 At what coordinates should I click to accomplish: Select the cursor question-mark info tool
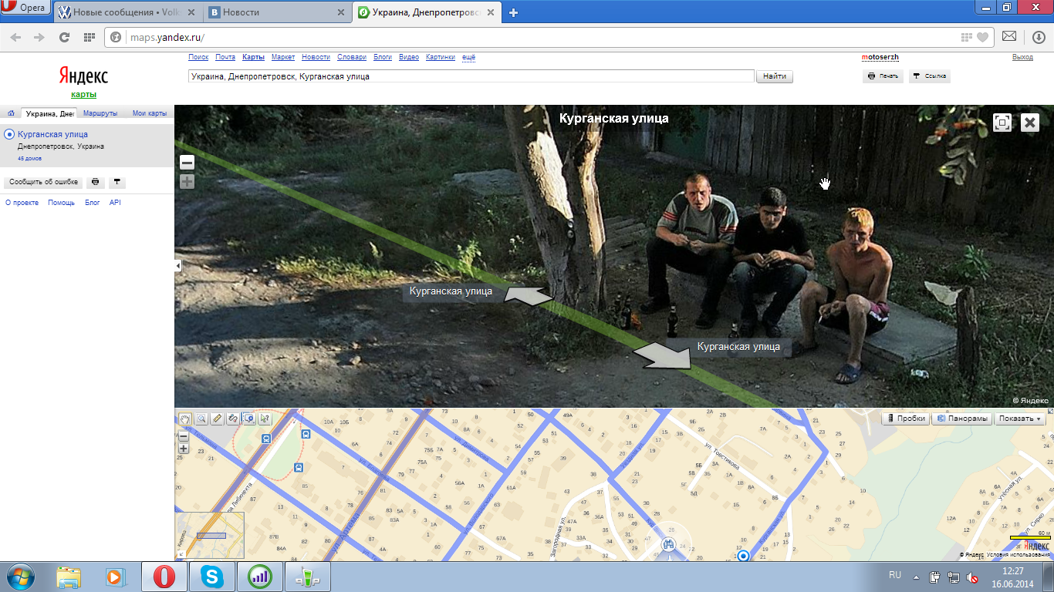point(265,419)
